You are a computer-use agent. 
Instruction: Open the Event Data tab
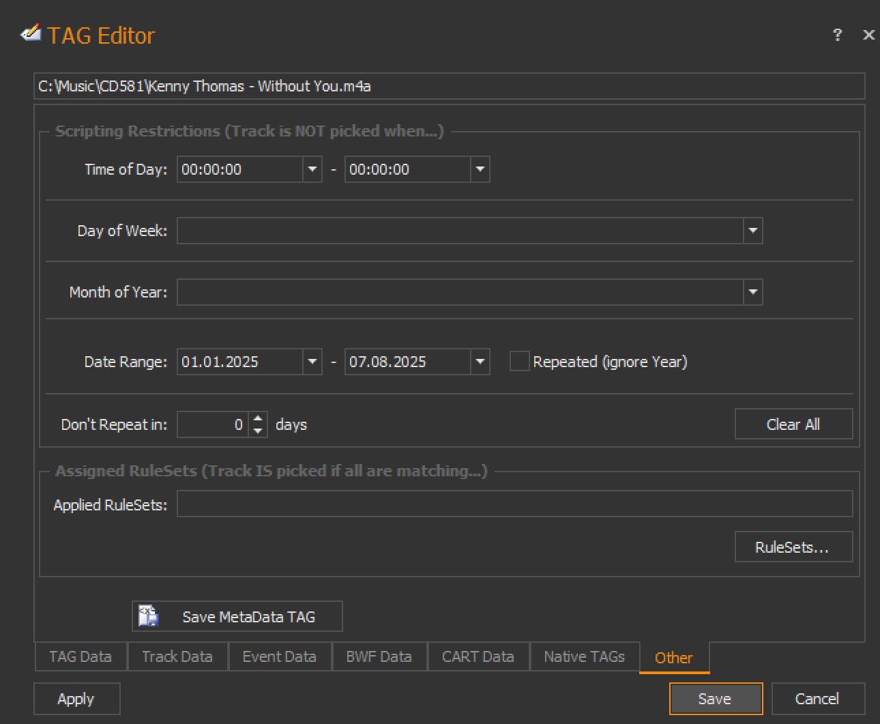click(279, 657)
